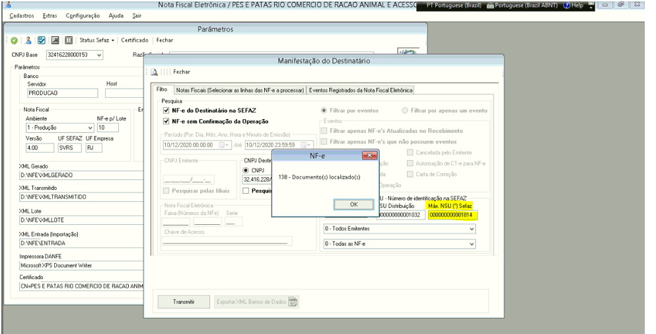This screenshot has width=656, height=334.
Task: Click the green checkmark icon in Parâmetros toolbar
Action: [15, 40]
